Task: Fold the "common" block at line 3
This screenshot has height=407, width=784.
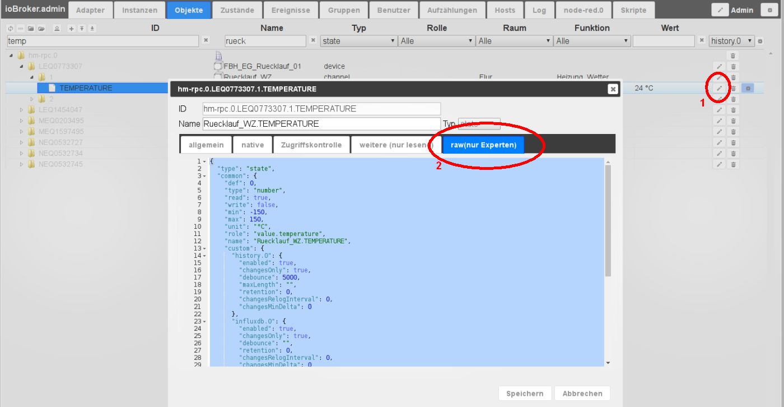Action: tap(204, 176)
